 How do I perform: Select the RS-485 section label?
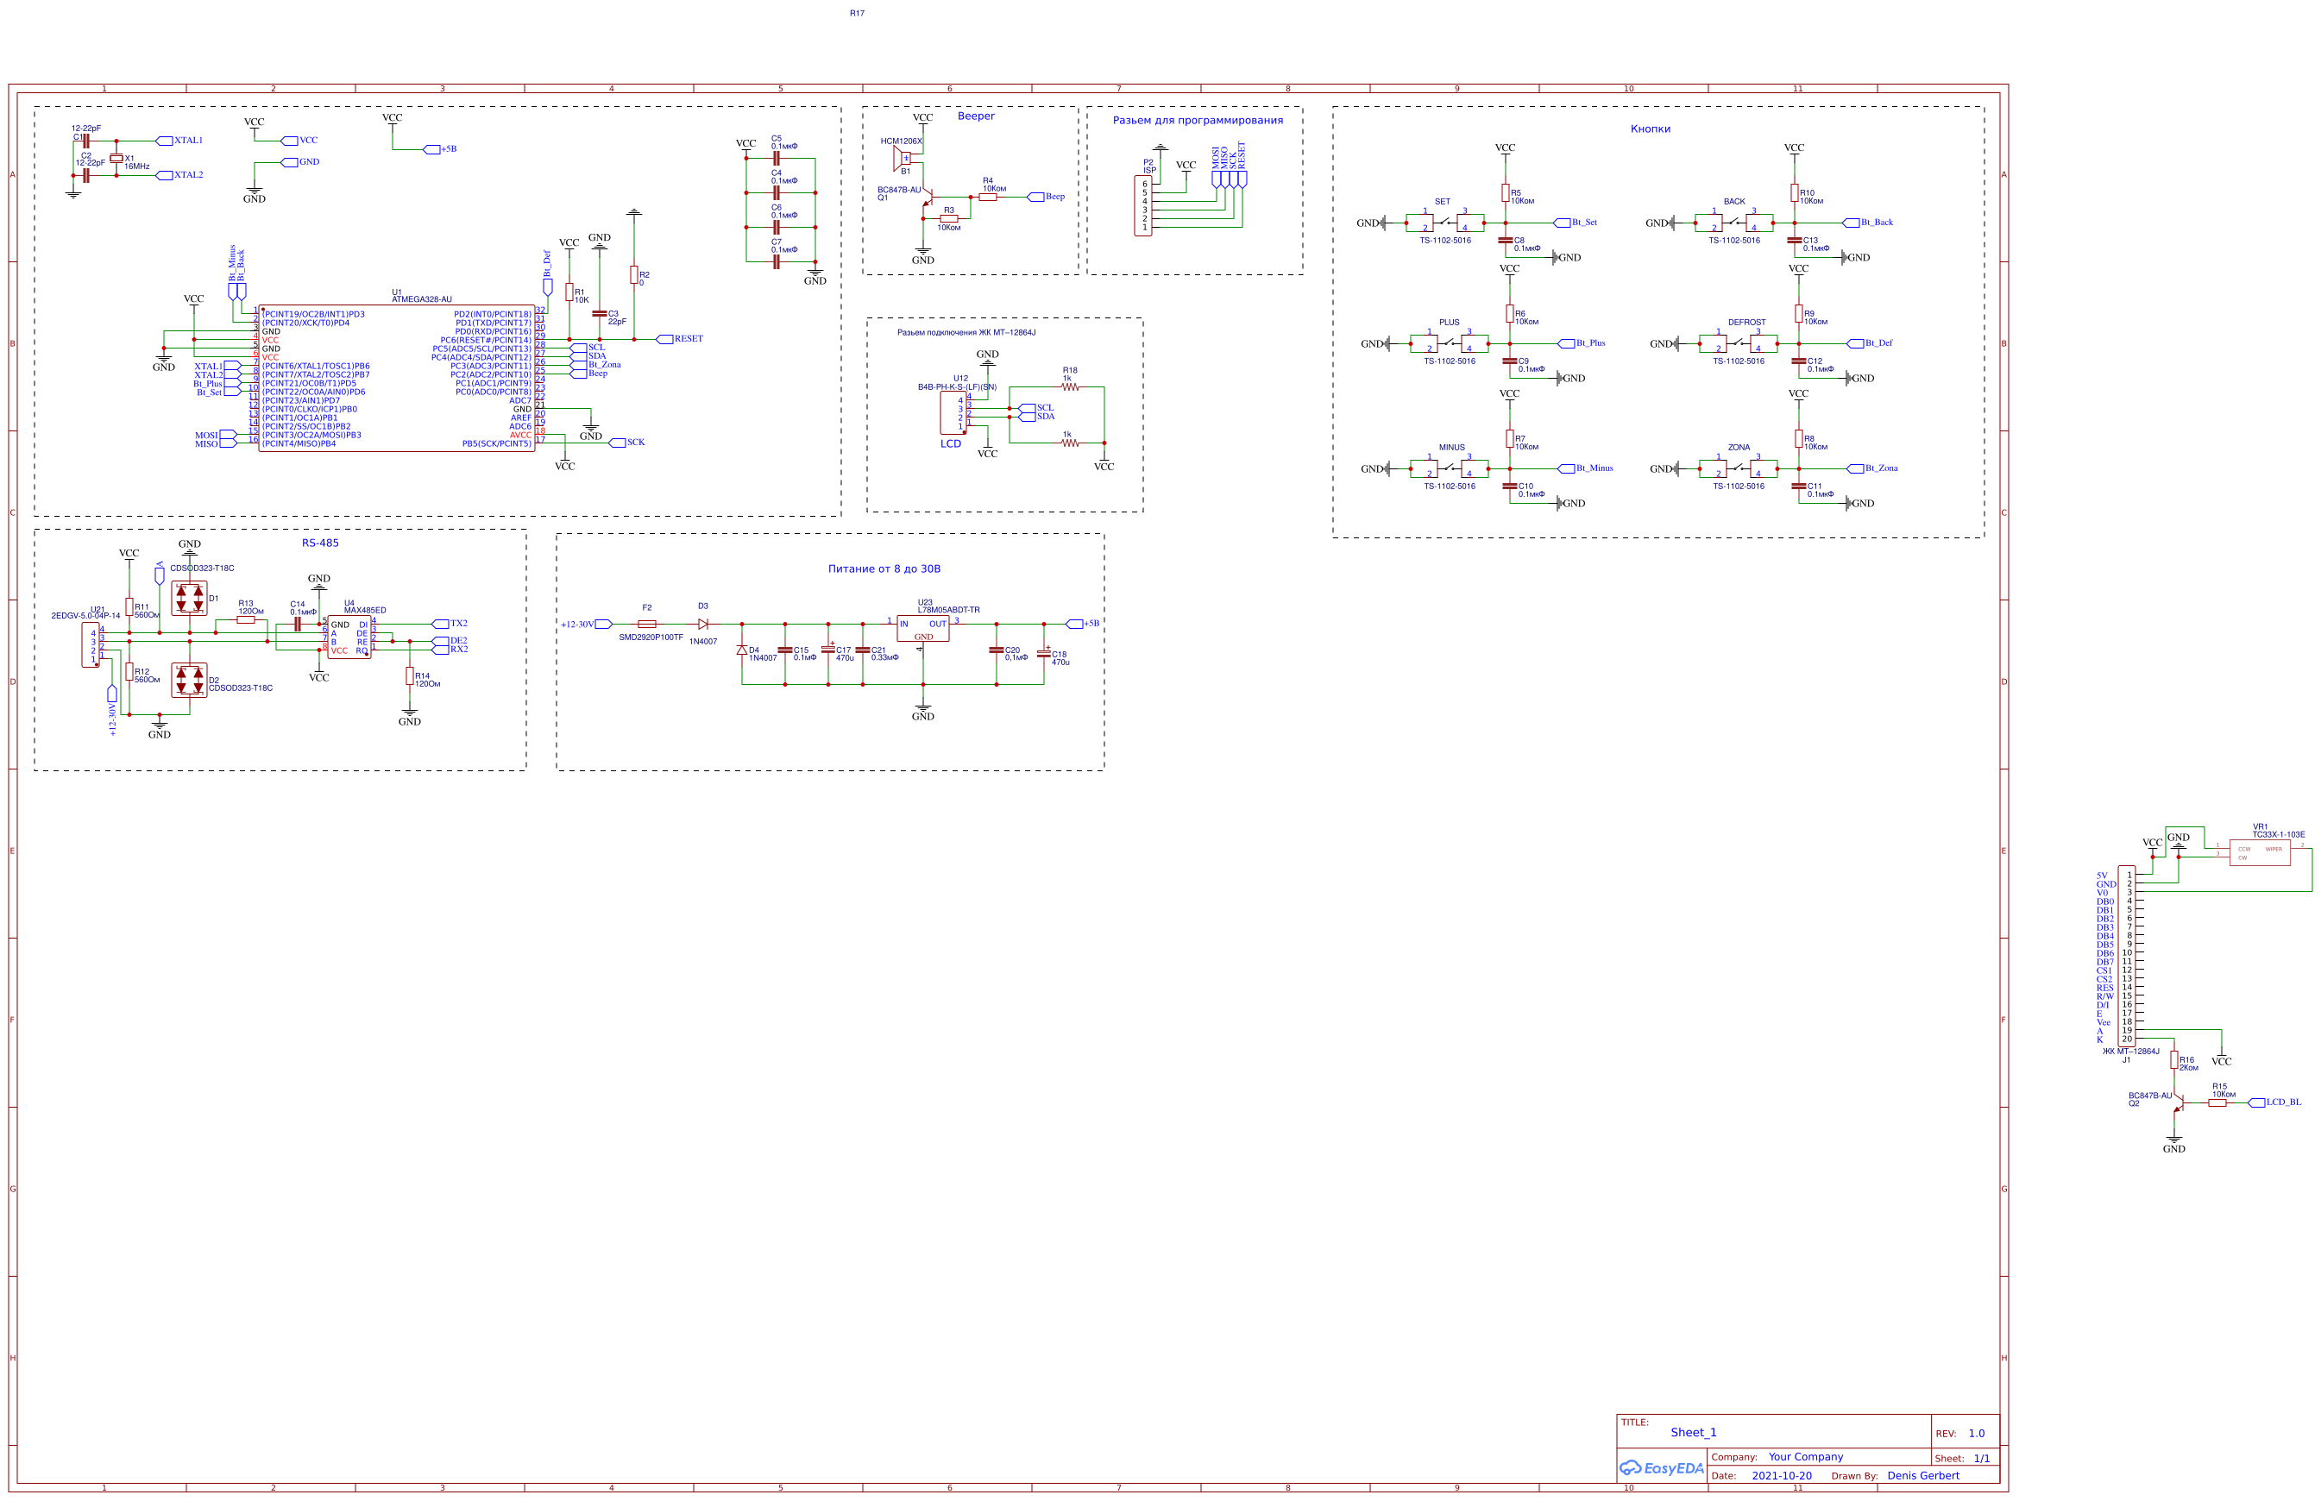click(320, 543)
